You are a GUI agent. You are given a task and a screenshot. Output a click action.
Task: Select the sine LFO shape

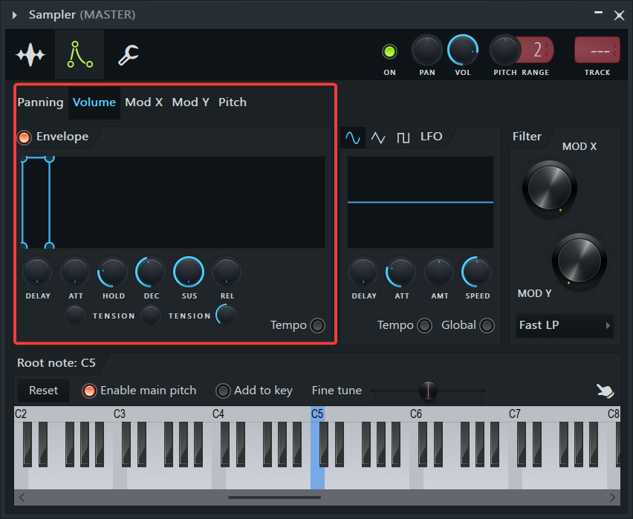(x=352, y=137)
